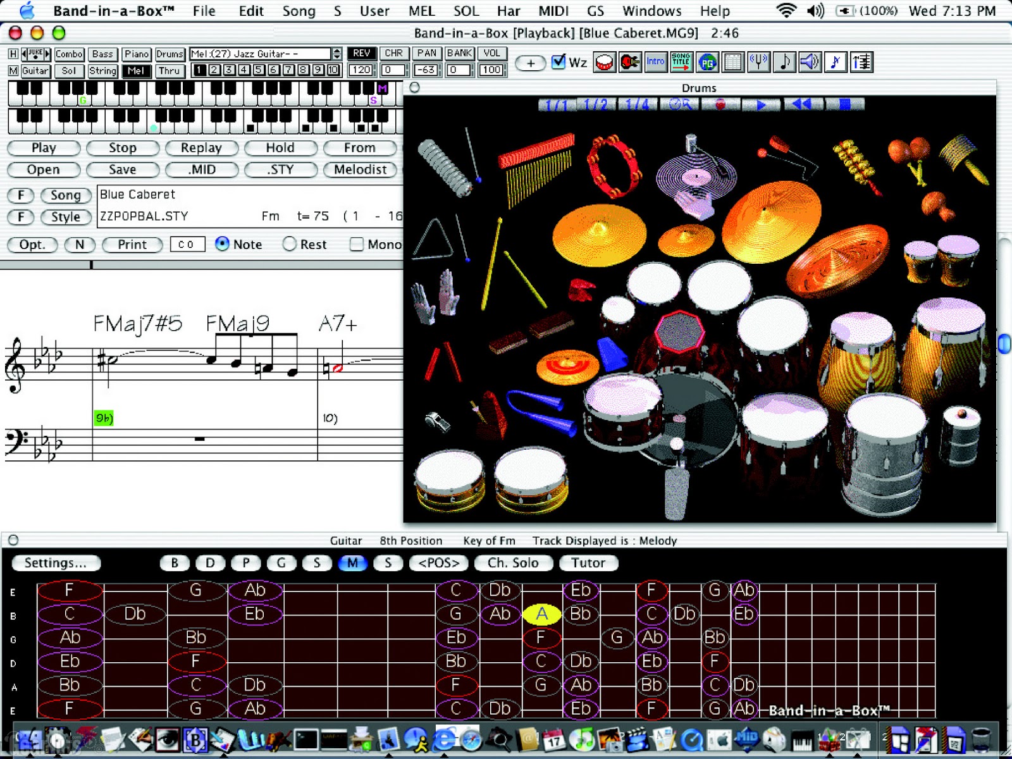Open the File menu
The image size is (1012, 759).
click(x=204, y=11)
